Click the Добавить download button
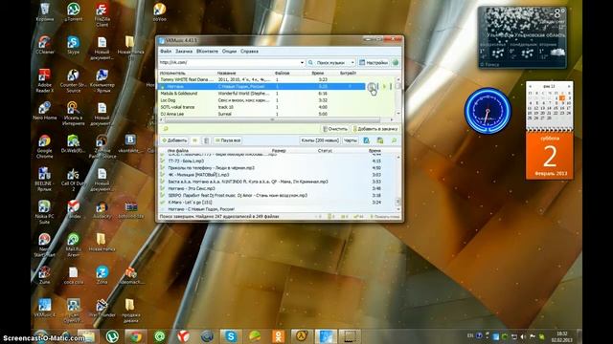The image size is (613, 344). pos(174,140)
